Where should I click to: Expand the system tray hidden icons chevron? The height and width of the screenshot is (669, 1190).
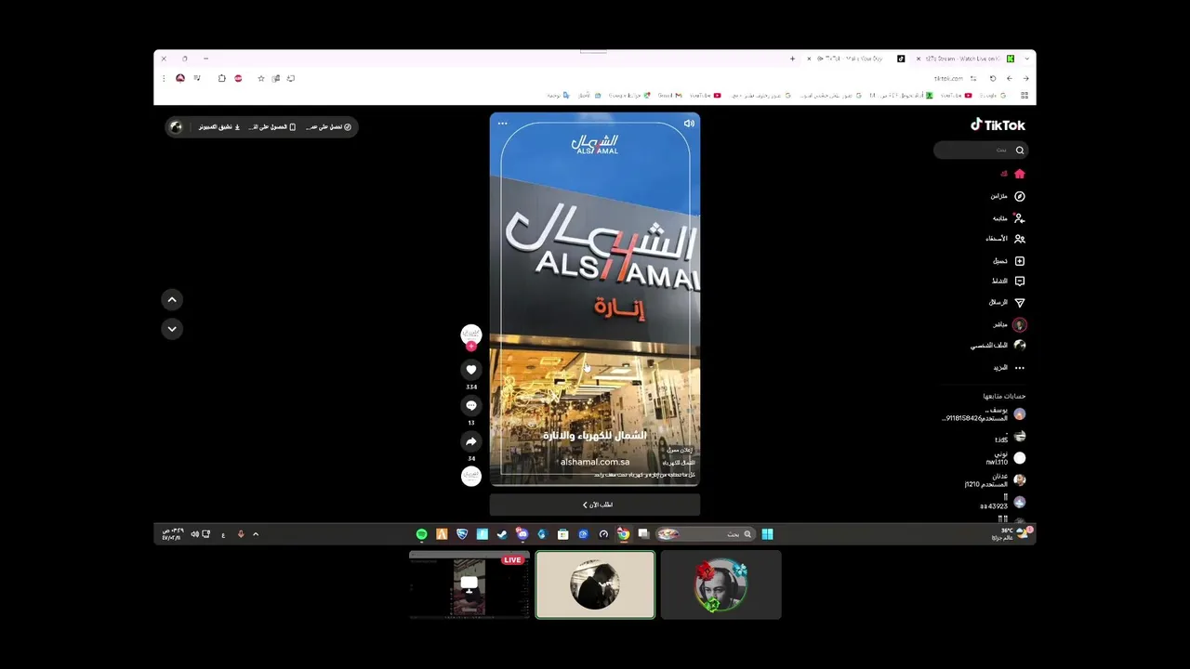(x=256, y=534)
